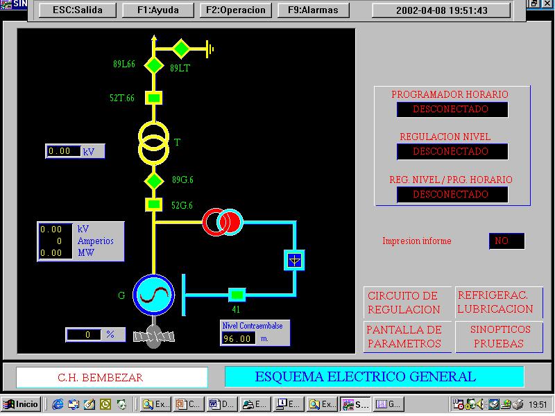Viewport: 555px width, 416px height.
Task: Select the field breaker 41 square
Action: click(237, 295)
